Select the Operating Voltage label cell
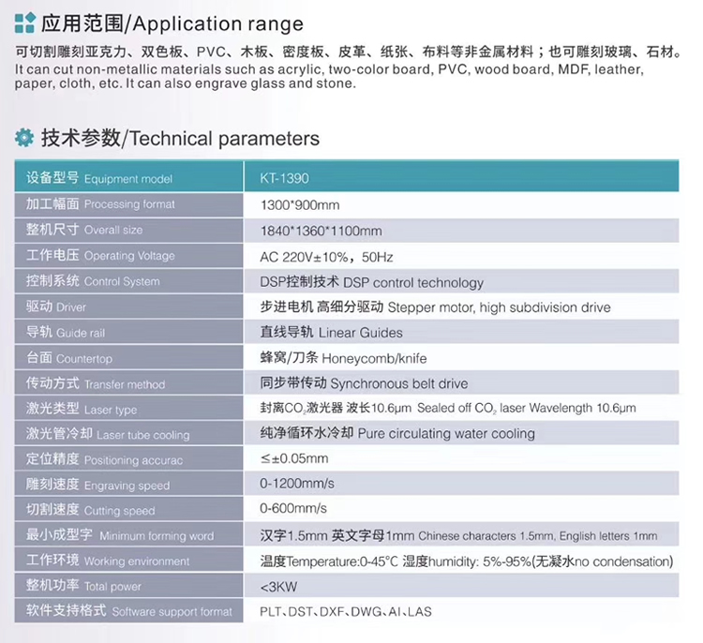The image size is (703, 643). 130,256
